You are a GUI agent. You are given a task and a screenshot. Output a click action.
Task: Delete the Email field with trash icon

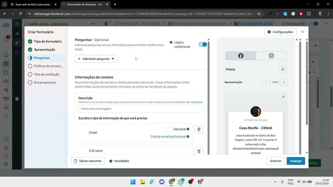pyautogui.click(x=199, y=129)
